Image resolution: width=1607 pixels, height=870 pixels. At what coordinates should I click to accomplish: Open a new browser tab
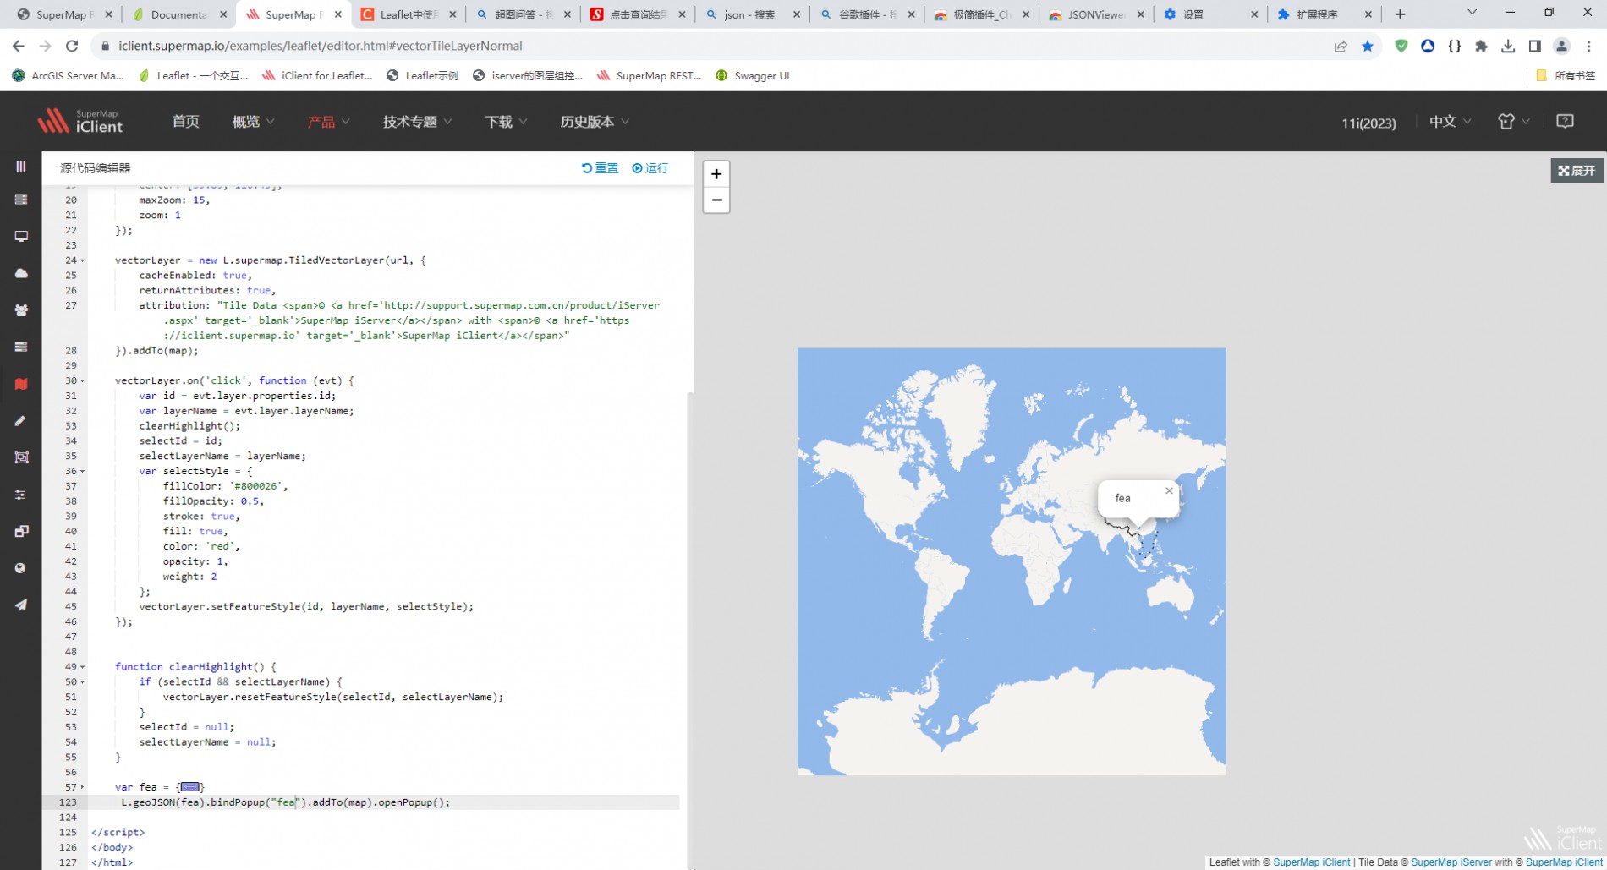[x=1400, y=14]
